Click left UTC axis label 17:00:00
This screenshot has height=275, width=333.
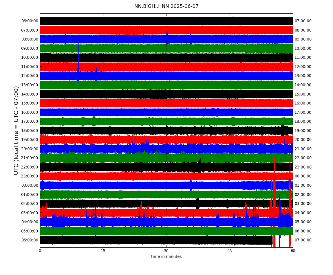click(30, 122)
